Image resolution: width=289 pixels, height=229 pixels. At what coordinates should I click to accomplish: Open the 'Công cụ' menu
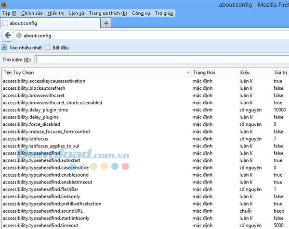pos(141,13)
